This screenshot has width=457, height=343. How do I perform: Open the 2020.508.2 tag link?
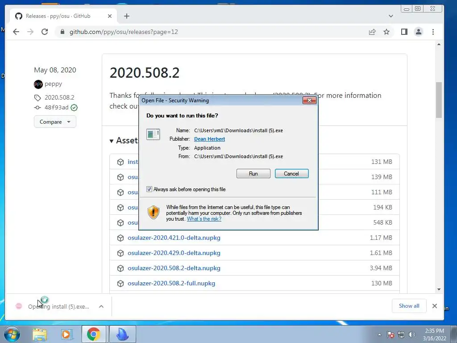59,97
